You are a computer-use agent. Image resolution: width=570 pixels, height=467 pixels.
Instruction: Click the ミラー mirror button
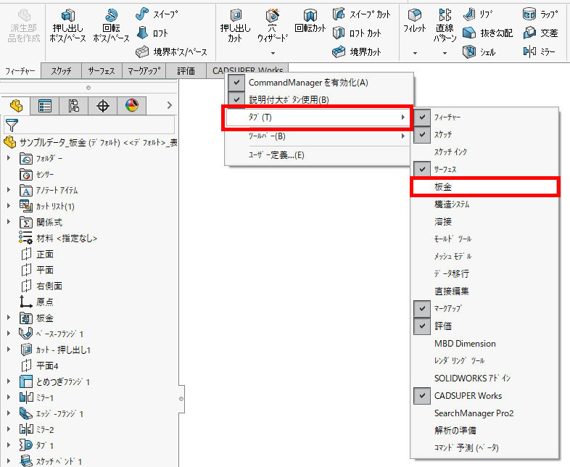540,51
